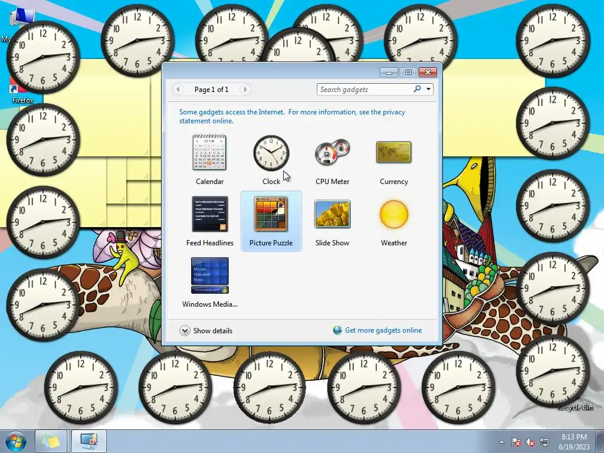Expand Show details section
This screenshot has height=453, width=604.
206,330
